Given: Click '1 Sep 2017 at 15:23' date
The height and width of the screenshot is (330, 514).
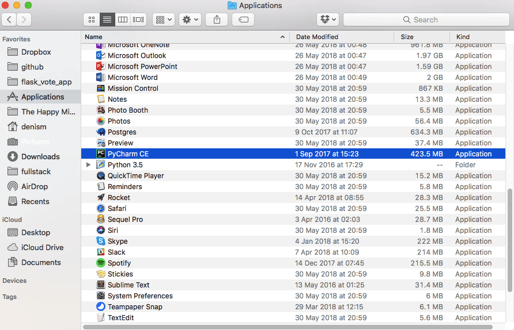Looking at the screenshot, I should [327, 154].
